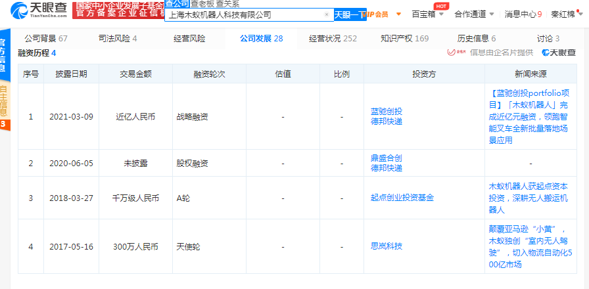Click the 比例 column header
This screenshot has width=589, height=289.
pyautogui.click(x=341, y=74)
